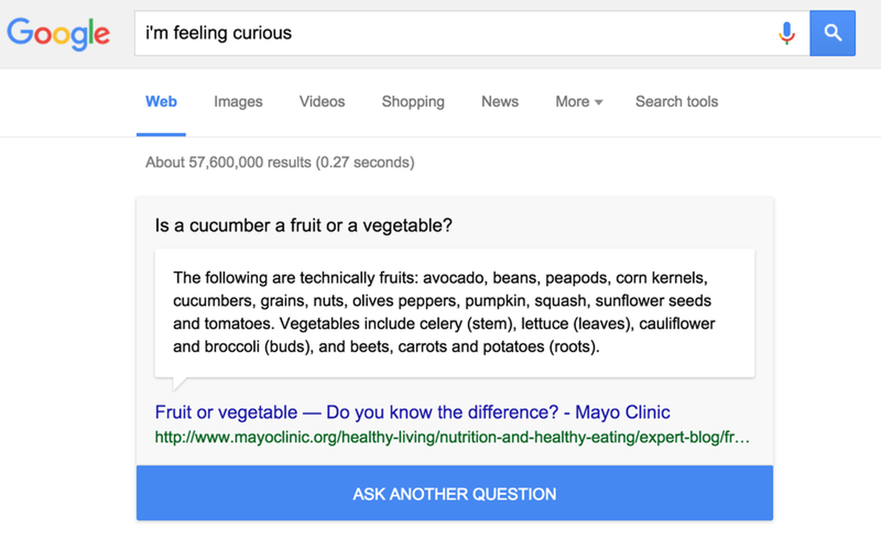The height and width of the screenshot is (540, 881).
Task: Go to the Shopping tab
Action: (413, 102)
